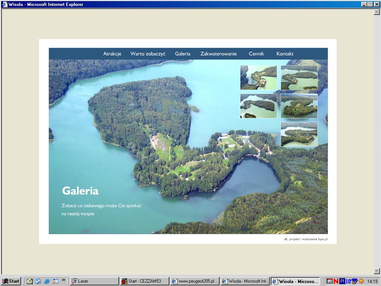Click the sun weather tray icon
The image size is (381, 286).
(361, 281)
